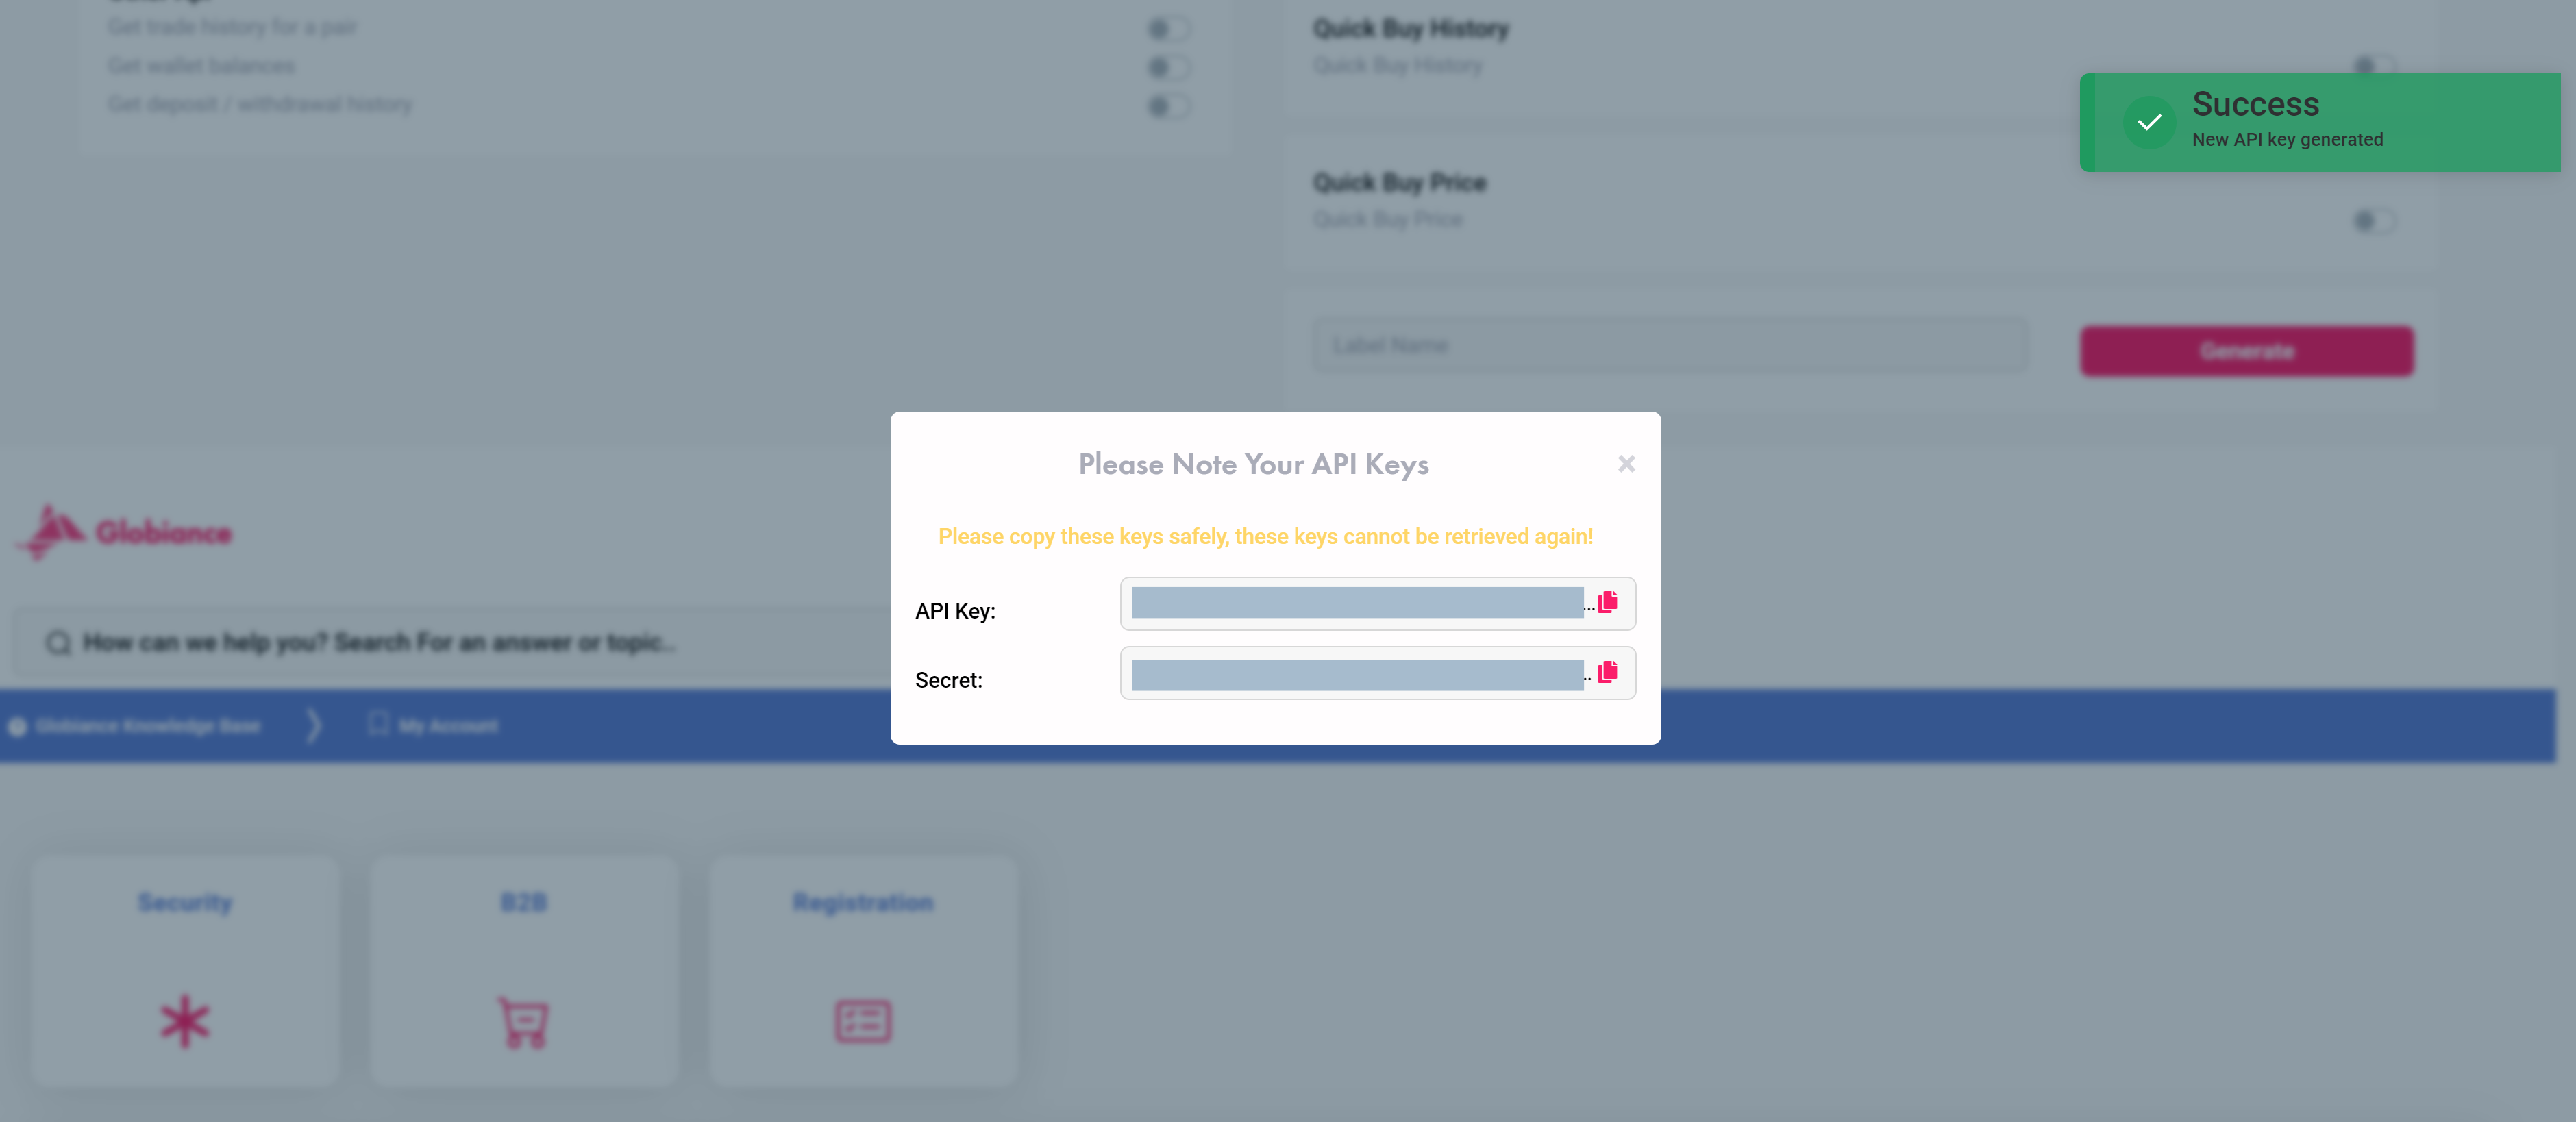Open the B2B shopping cart icon
This screenshot has height=1122, width=2576.
tap(524, 1022)
